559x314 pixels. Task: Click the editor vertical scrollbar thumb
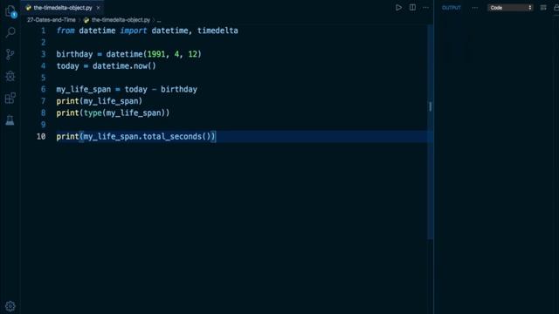pos(431,132)
